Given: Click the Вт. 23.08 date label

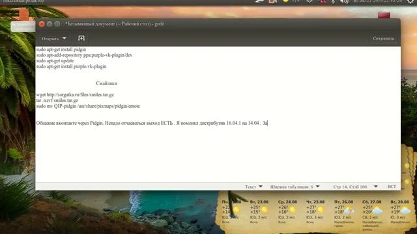Looking at the screenshot, I should 259,202.
